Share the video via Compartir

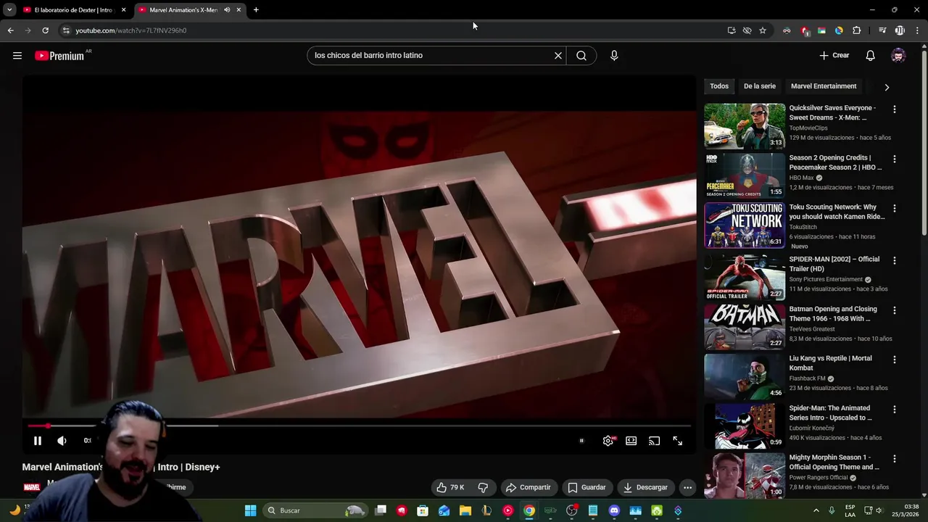[x=529, y=487]
